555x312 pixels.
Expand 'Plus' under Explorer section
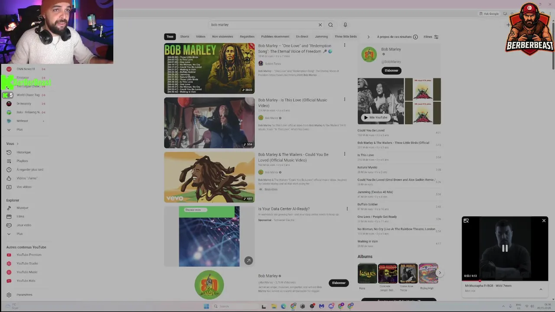20,234
